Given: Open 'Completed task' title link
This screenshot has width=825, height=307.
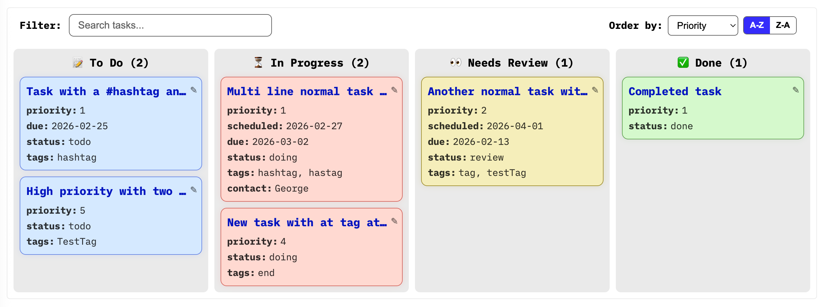Looking at the screenshot, I should (x=675, y=92).
